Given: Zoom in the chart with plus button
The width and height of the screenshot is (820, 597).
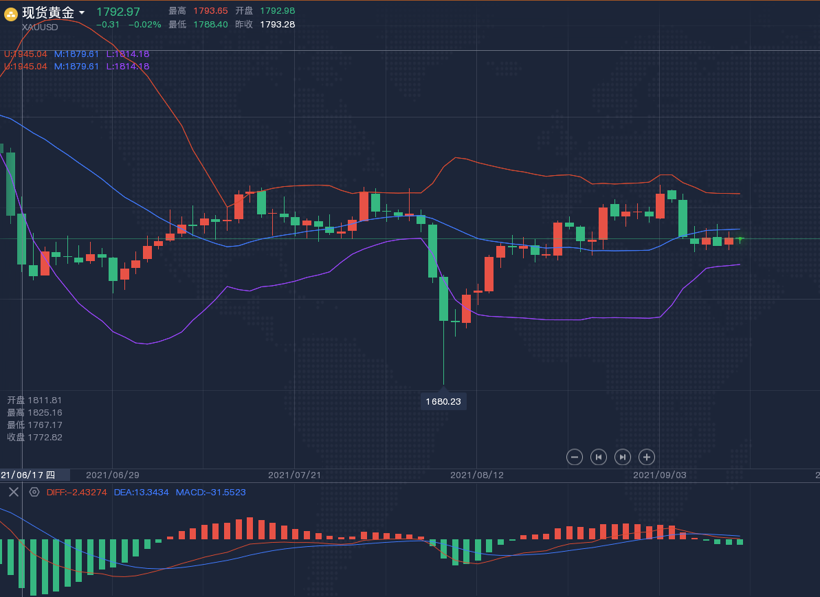Looking at the screenshot, I should pyautogui.click(x=646, y=457).
